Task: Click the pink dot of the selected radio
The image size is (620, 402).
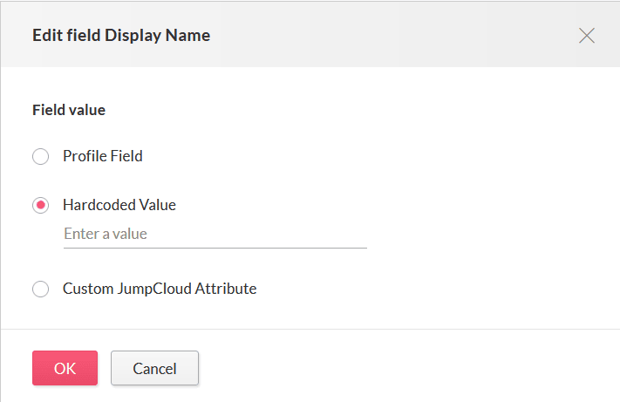Action: (40, 206)
